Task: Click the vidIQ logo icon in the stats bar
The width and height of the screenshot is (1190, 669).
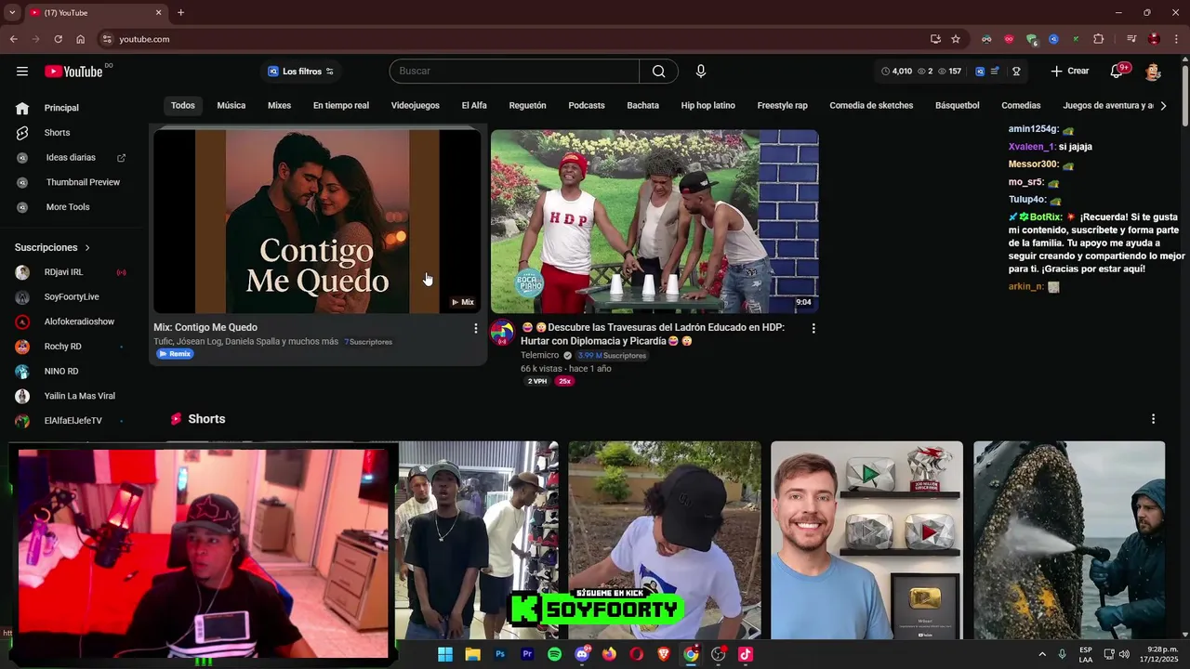Action: pyautogui.click(x=980, y=72)
